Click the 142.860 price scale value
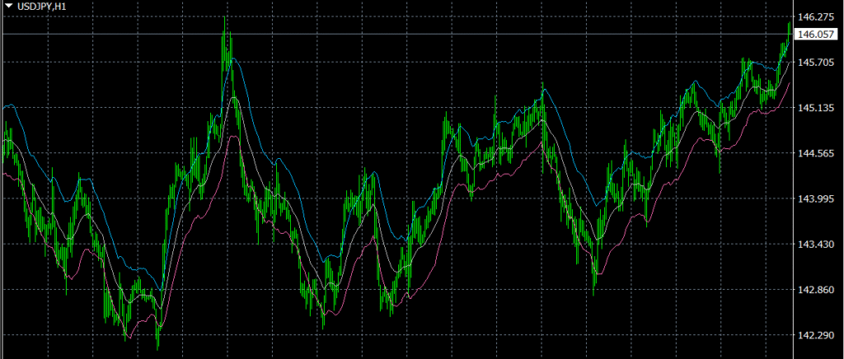The width and height of the screenshot is (844, 359). click(x=815, y=290)
